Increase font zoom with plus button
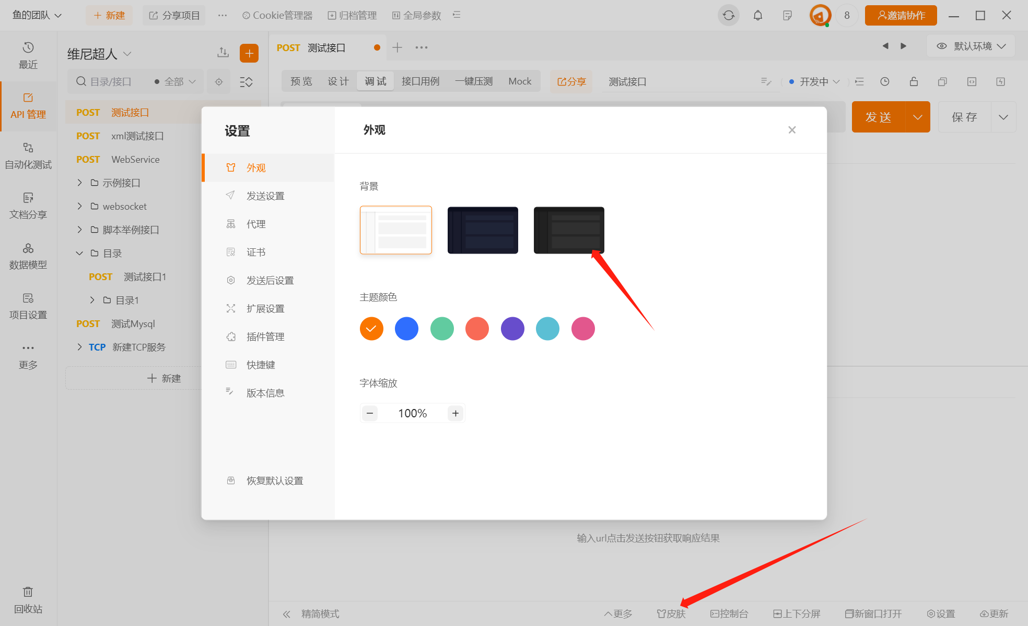The width and height of the screenshot is (1028, 626). (x=455, y=413)
